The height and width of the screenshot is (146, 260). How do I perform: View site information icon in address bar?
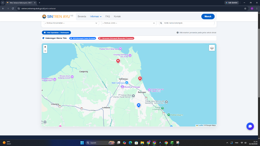point(19,8)
